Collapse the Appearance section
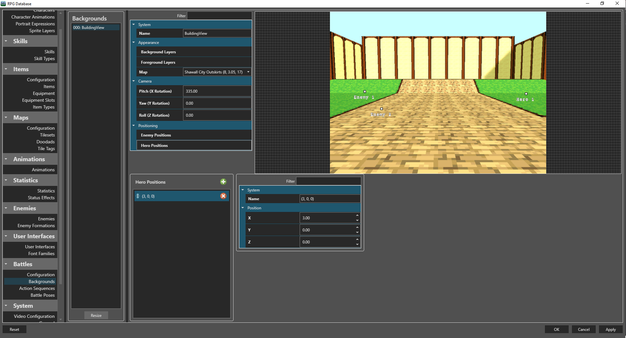Viewport: 626px width, 338px height. [x=133, y=42]
